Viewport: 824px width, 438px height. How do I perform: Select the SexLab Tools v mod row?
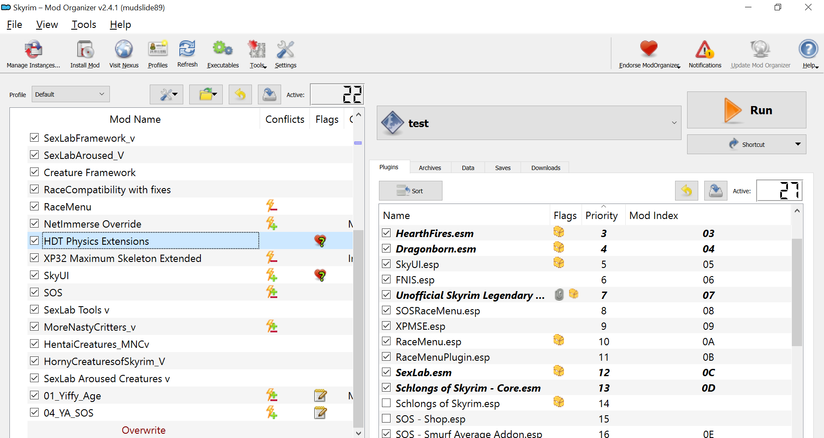click(x=190, y=310)
